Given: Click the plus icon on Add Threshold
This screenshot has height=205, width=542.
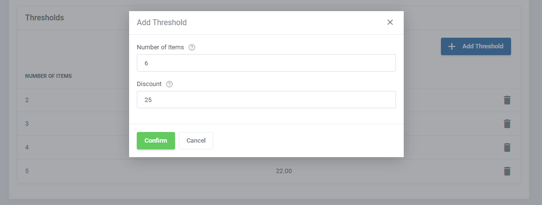Looking at the screenshot, I should pyautogui.click(x=452, y=46).
